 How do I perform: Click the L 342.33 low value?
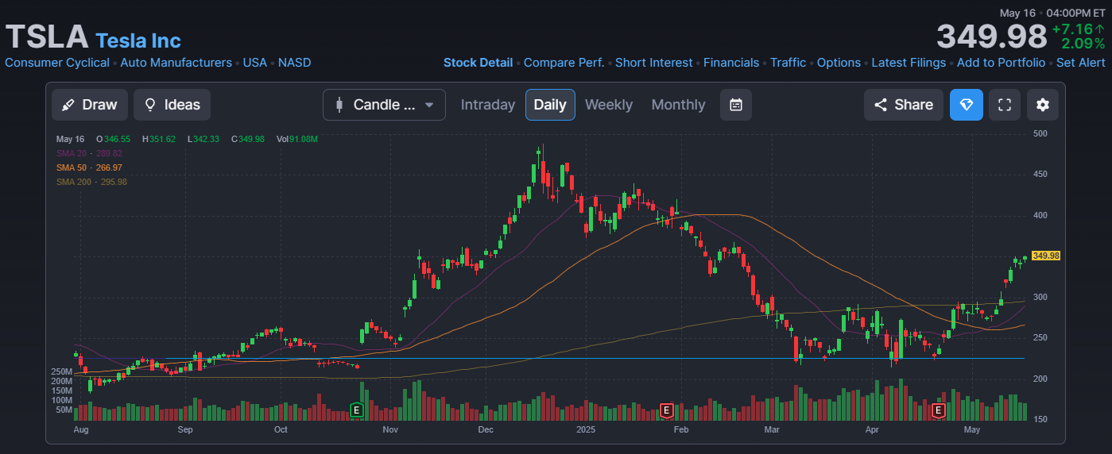coord(203,139)
